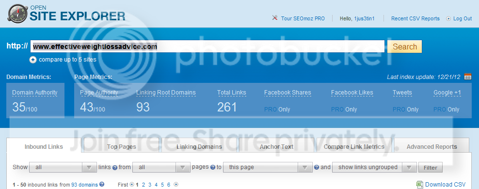Click the Search button
The height and width of the screenshot is (189, 479).
click(405, 47)
